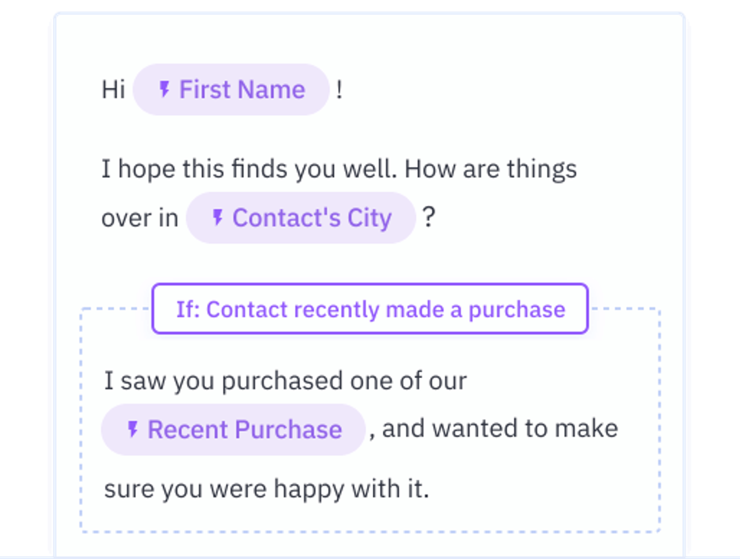Image resolution: width=740 pixels, height=559 pixels.
Task: Click the lightning bolt on Contact's City tag
Action: [x=218, y=217]
